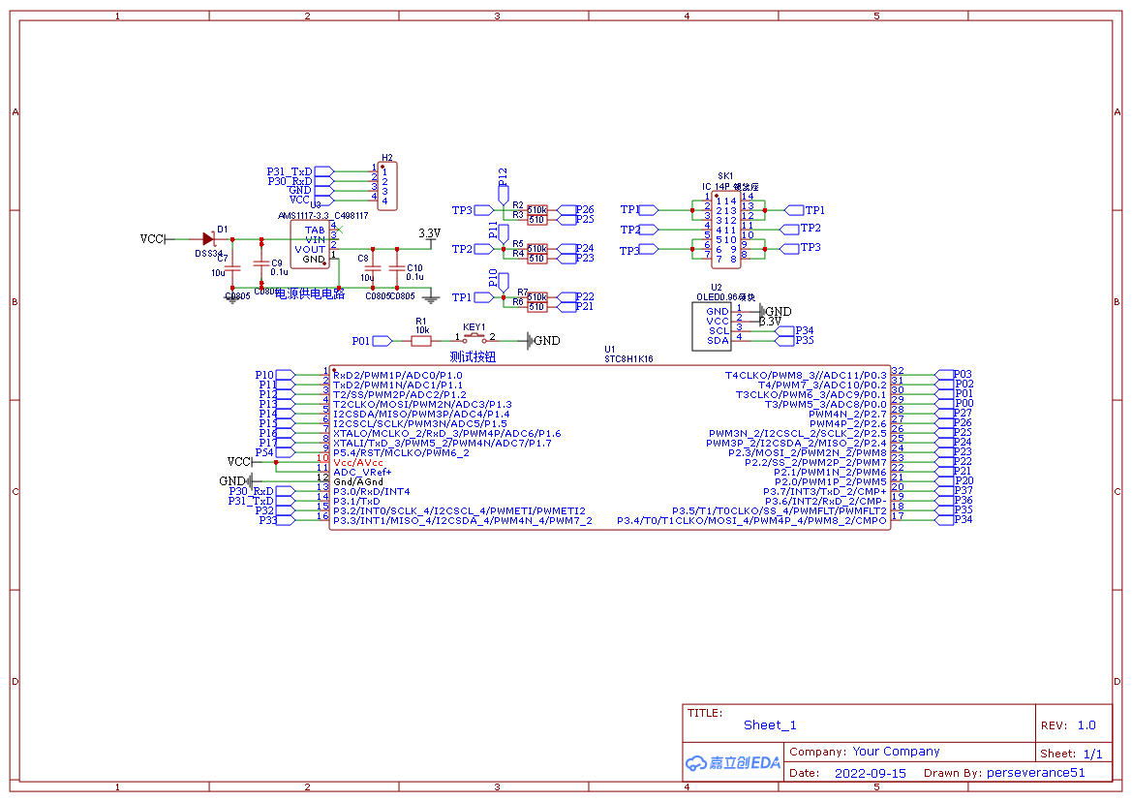The image size is (1132, 801).
Task: Select the R3 510 resistor symbol
Action: click(536, 220)
